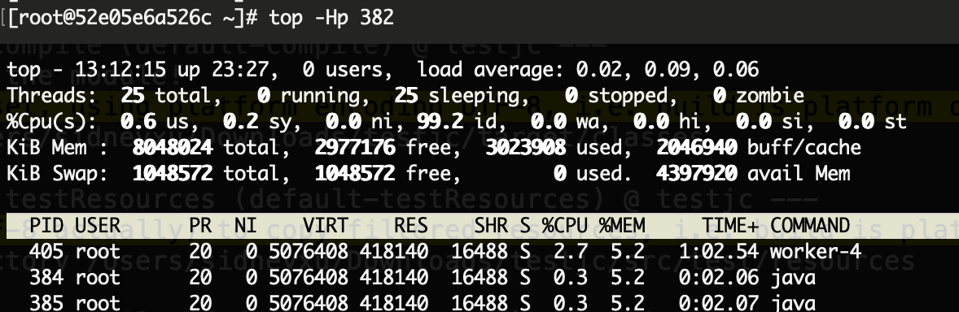The height and width of the screenshot is (312, 959).
Task: Click the top time 13:12:15
Action: click(120, 69)
